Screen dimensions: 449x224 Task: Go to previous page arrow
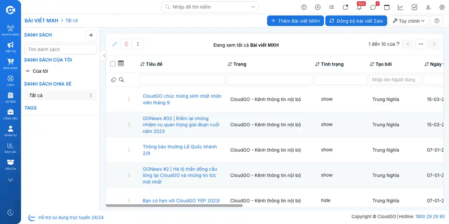[x=408, y=44]
